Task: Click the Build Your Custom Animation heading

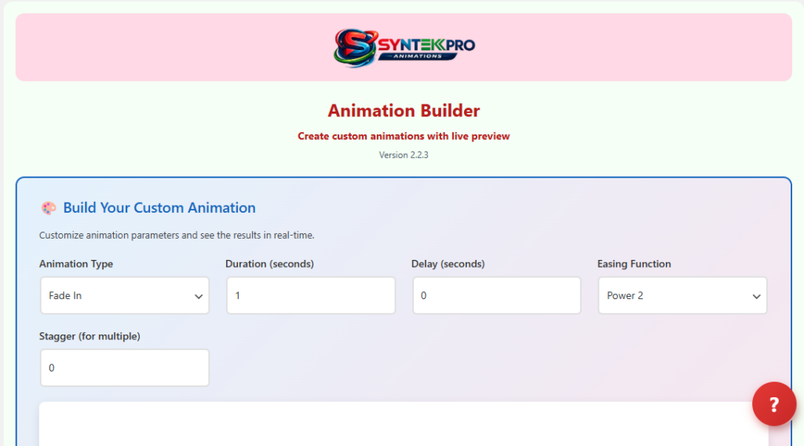Action: click(159, 207)
